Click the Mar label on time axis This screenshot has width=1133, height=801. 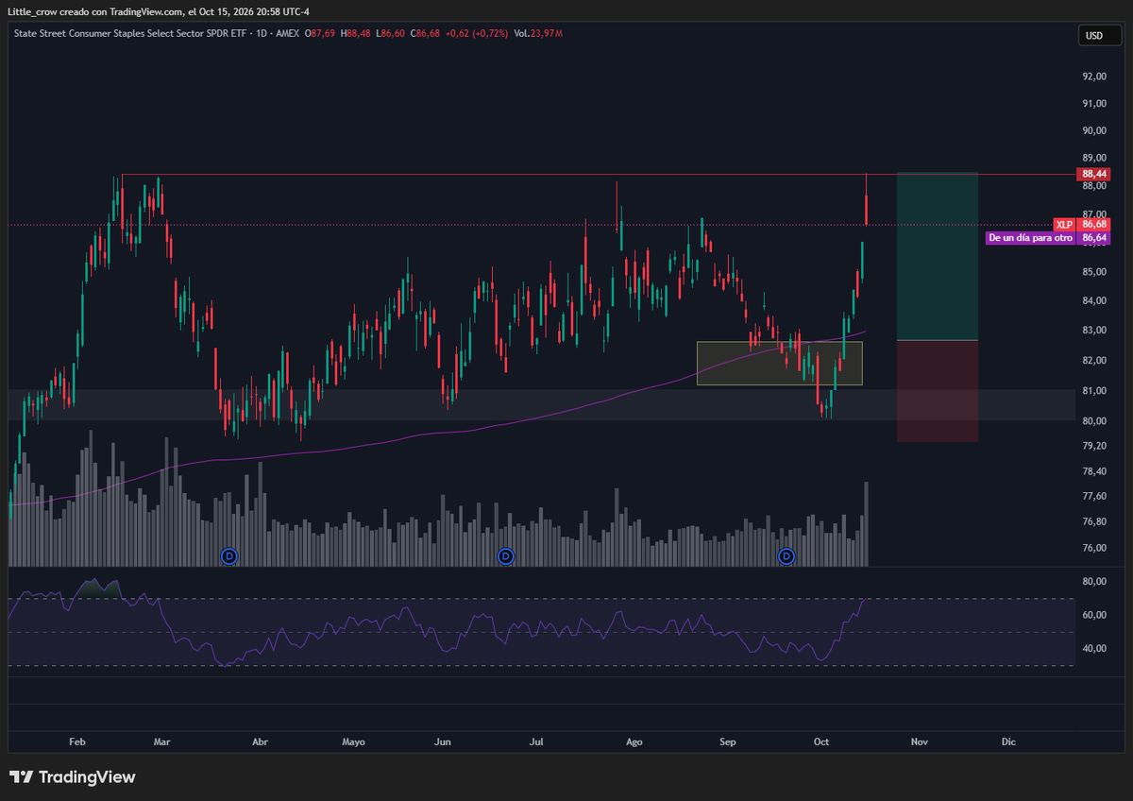coord(161,742)
